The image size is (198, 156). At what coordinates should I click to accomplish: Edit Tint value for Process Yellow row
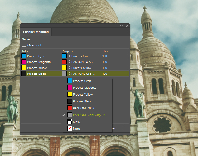(105, 68)
